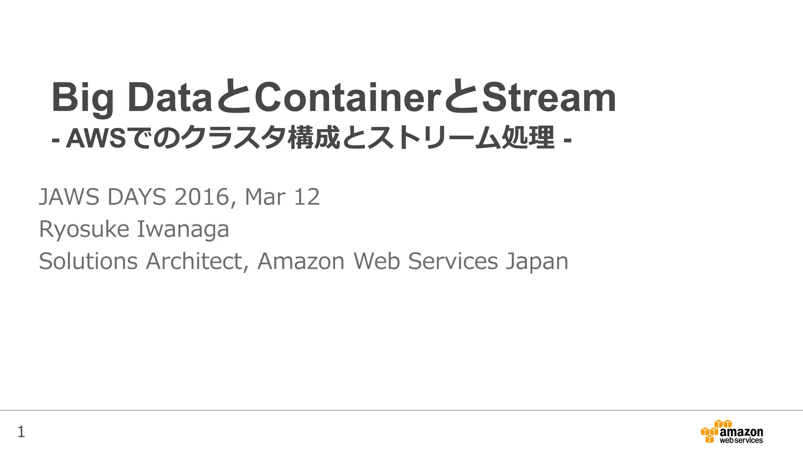Click the 'amazon' wordmark in the logo
Screen dimensions: 803x452
point(741,432)
